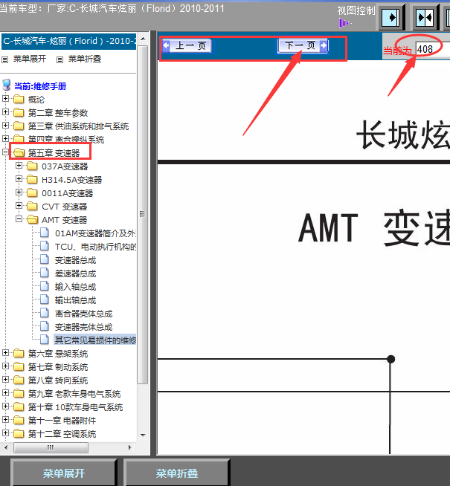Open the 01AM变速器简介及外 document
Screen dimensions: 450x486
click(95, 233)
